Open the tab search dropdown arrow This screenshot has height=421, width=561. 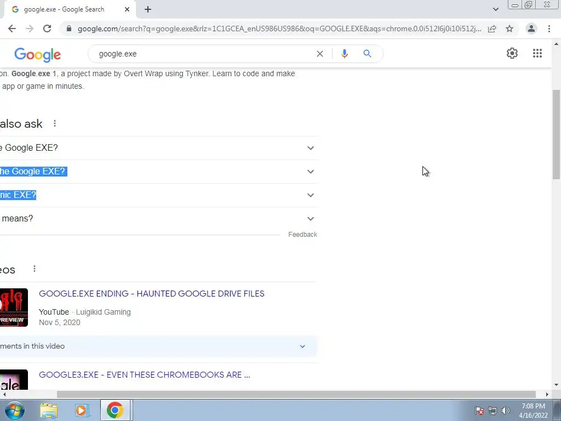click(495, 9)
